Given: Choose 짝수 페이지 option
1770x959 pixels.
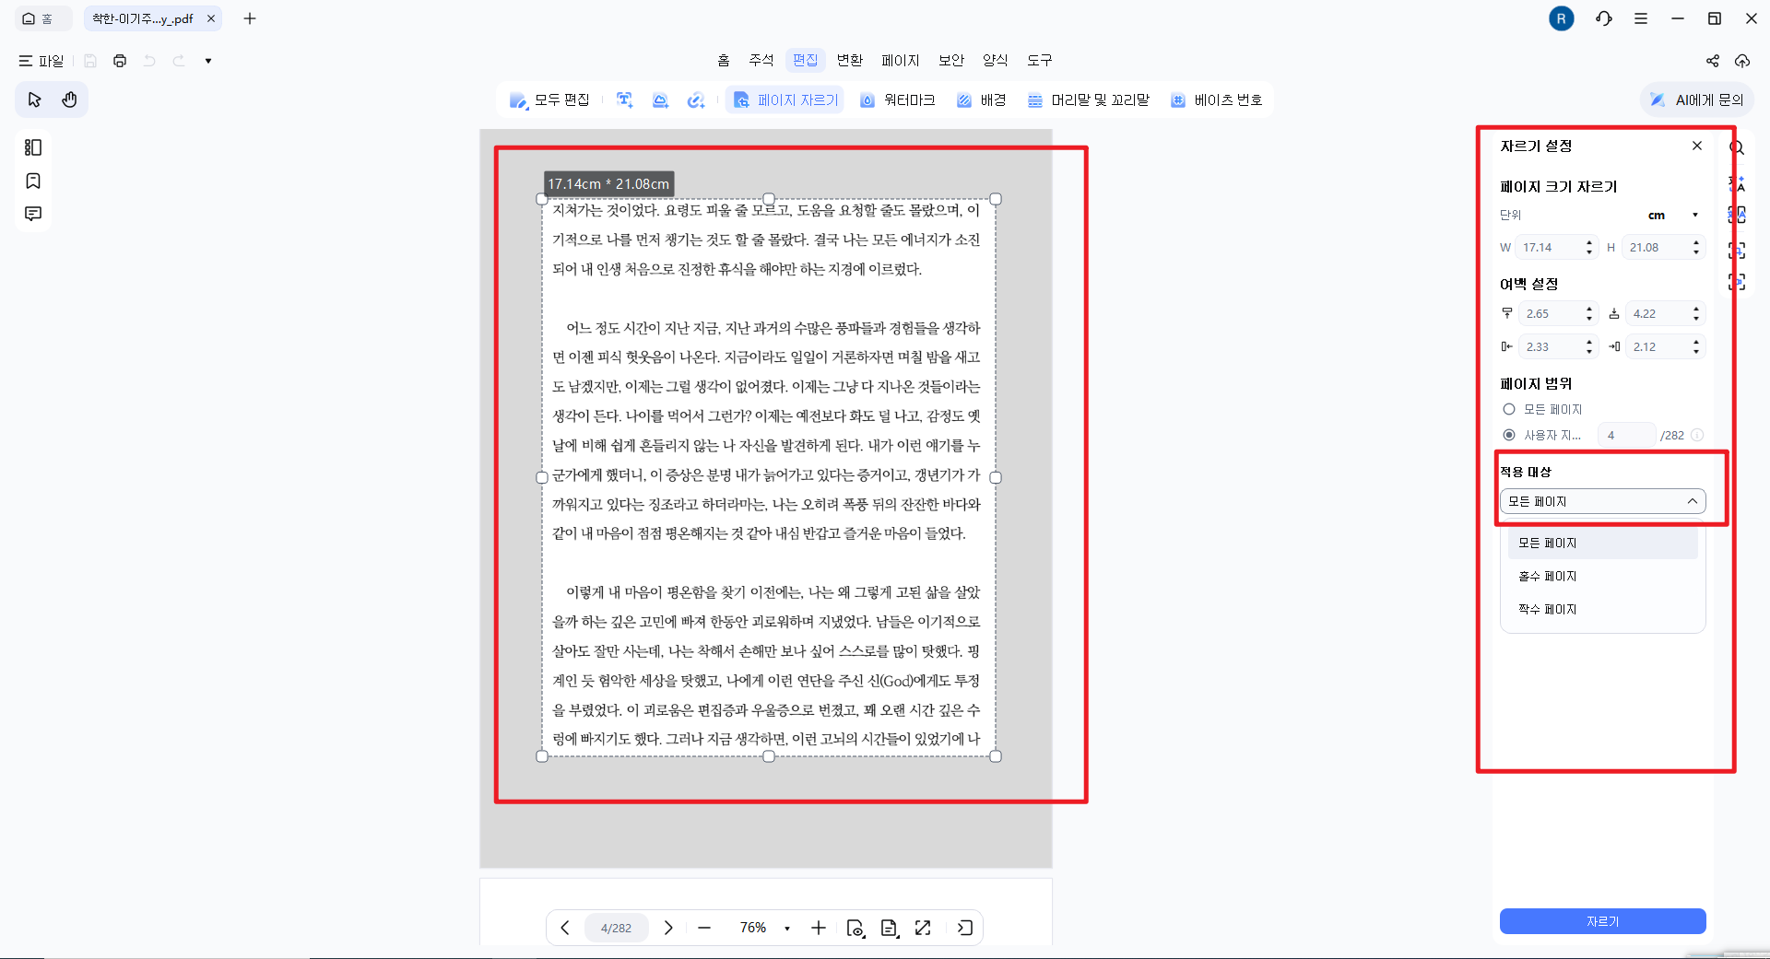Looking at the screenshot, I should (1603, 609).
